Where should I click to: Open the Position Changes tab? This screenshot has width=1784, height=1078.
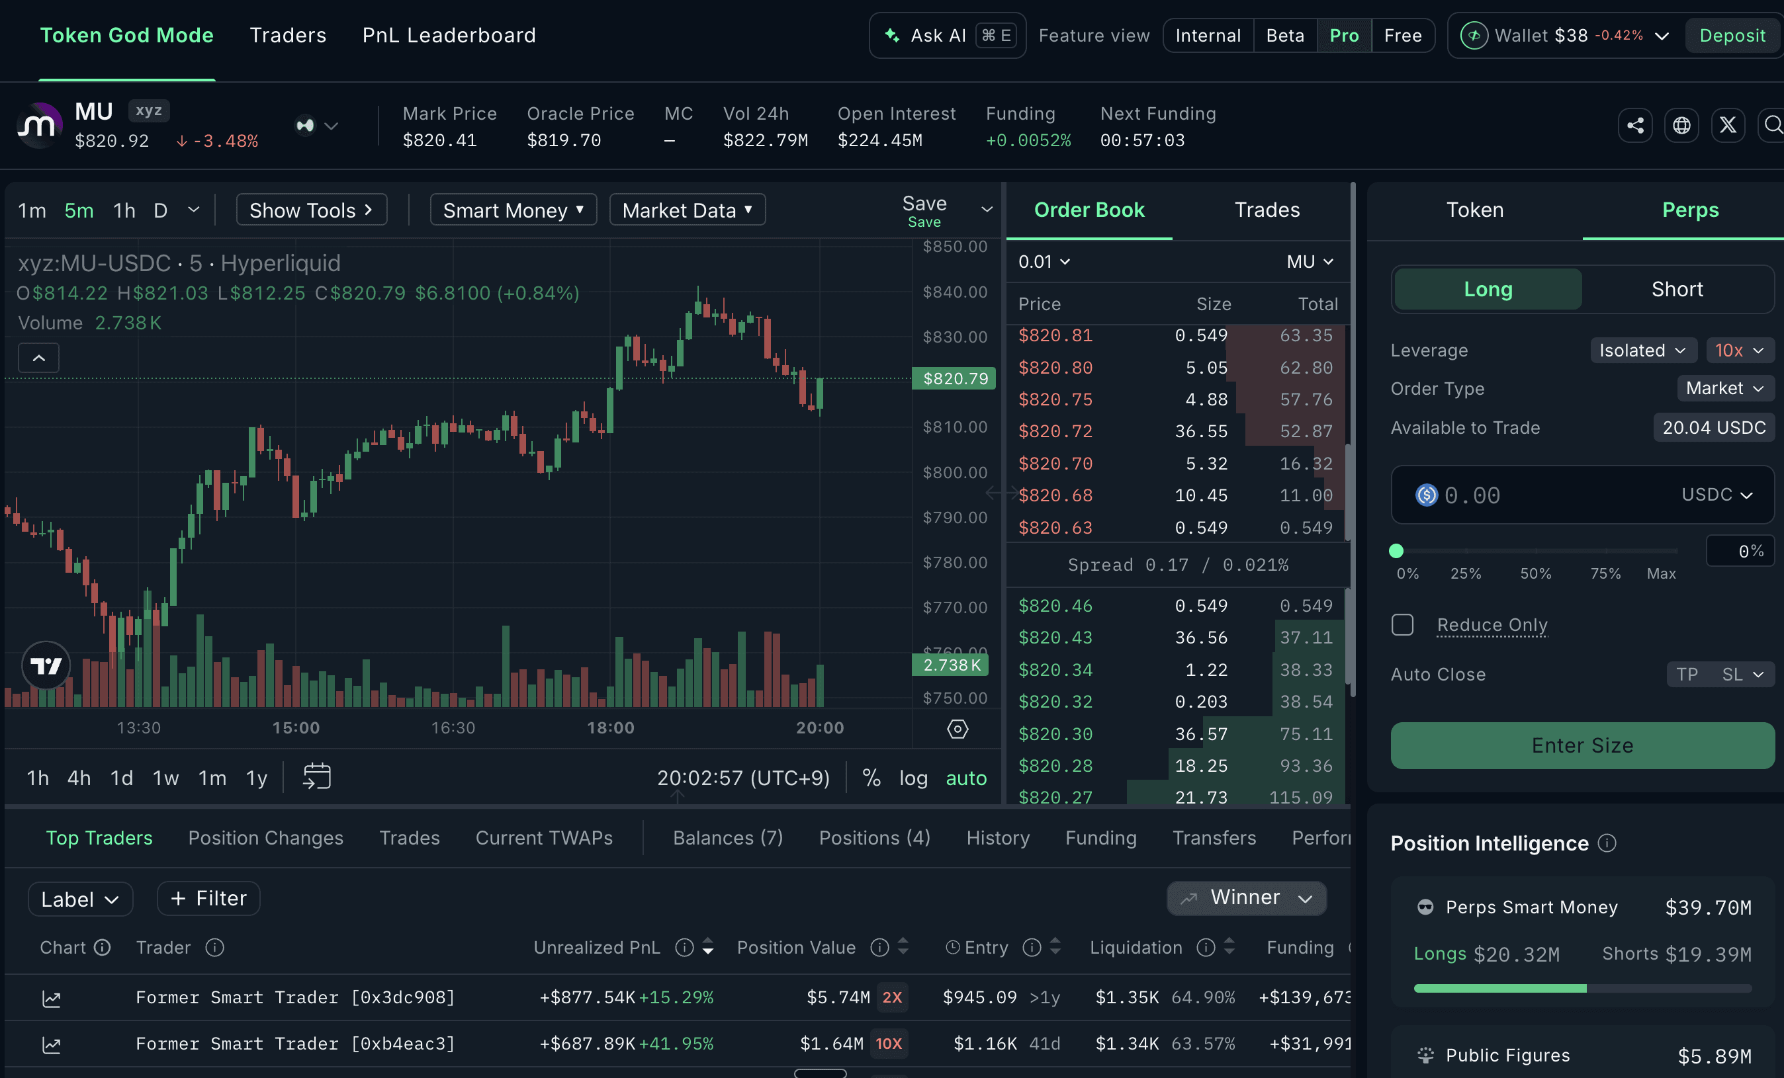click(x=266, y=838)
